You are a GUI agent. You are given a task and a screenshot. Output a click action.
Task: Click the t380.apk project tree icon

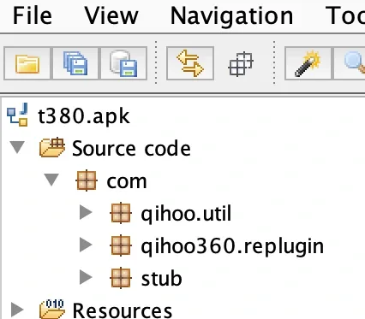(18, 115)
